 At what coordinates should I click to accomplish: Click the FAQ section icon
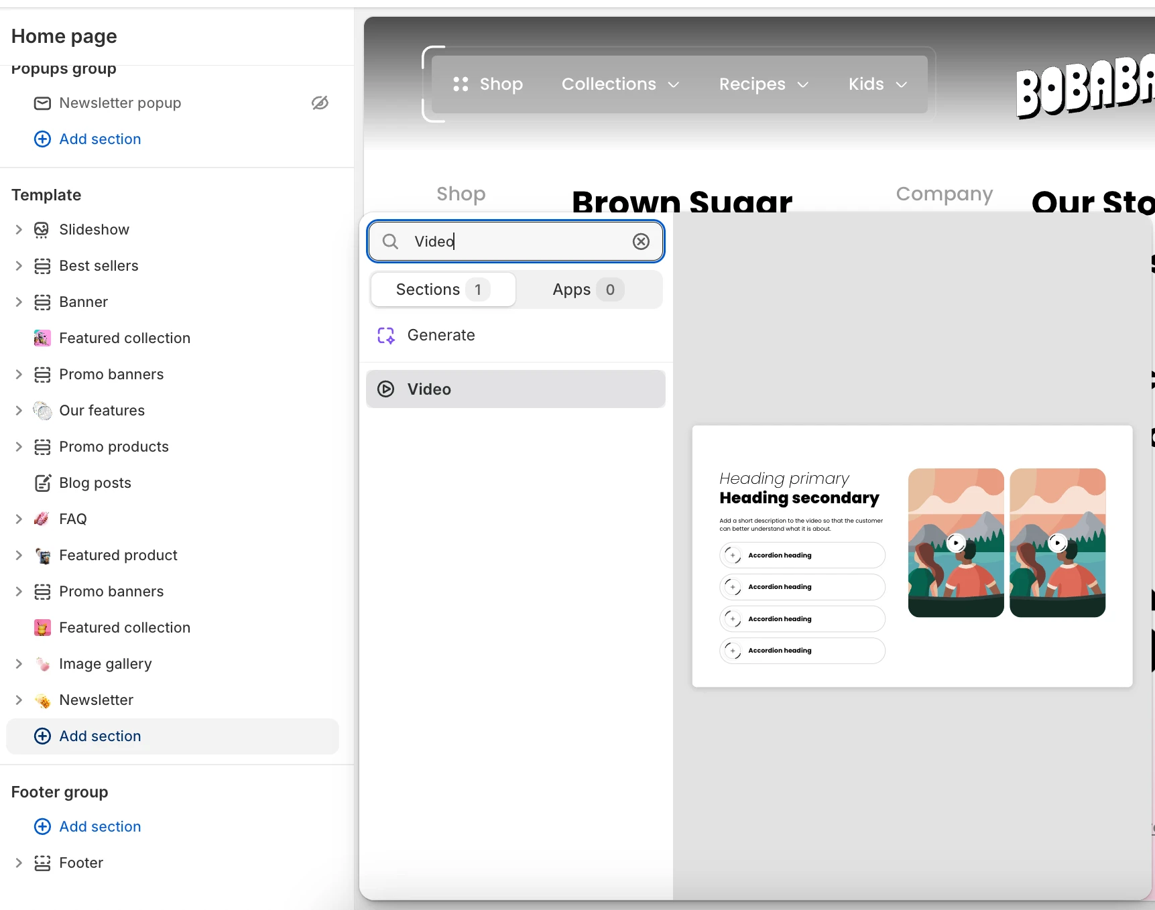coord(42,519)
